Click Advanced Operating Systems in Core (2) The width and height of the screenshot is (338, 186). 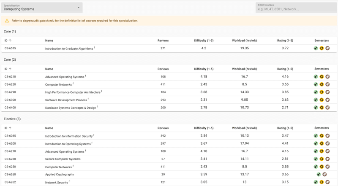click(65, 77)
